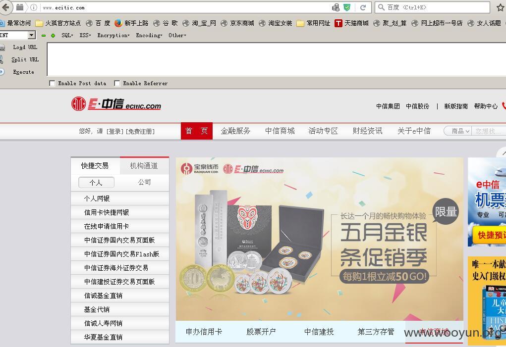Click Load URL in HackBar

click(x=25, y=47)
